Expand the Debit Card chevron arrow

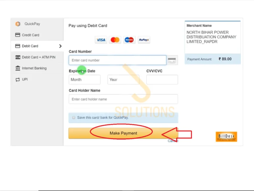coord(61,46)
